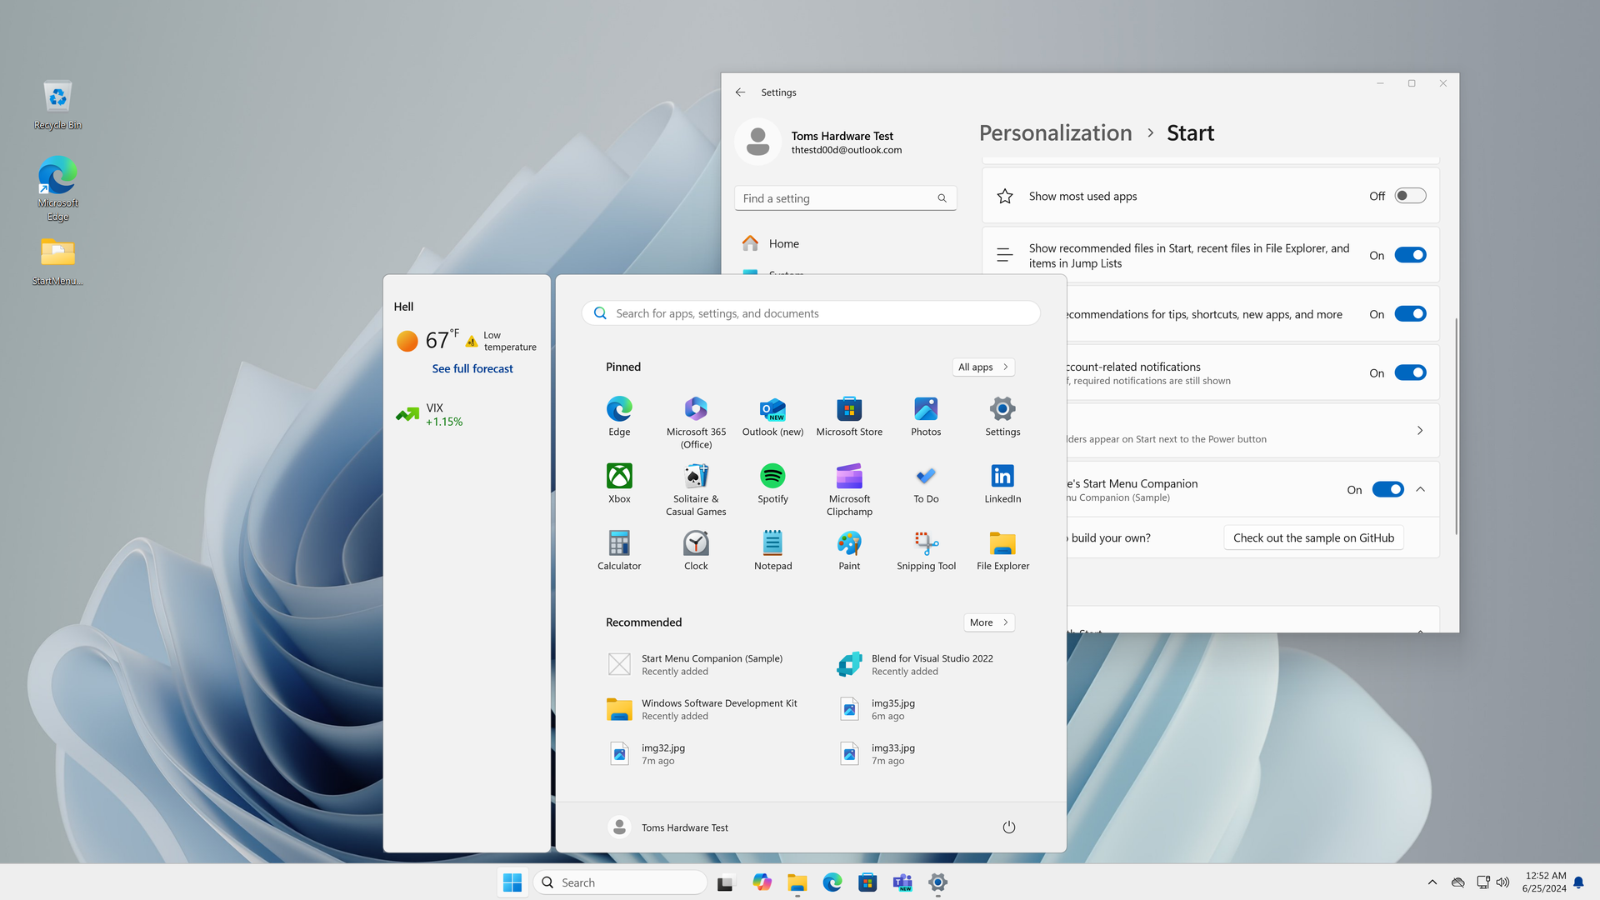Open img35.jpg from Recommended
Viewport: 1600px width, 900px height.
click(892, 708)
